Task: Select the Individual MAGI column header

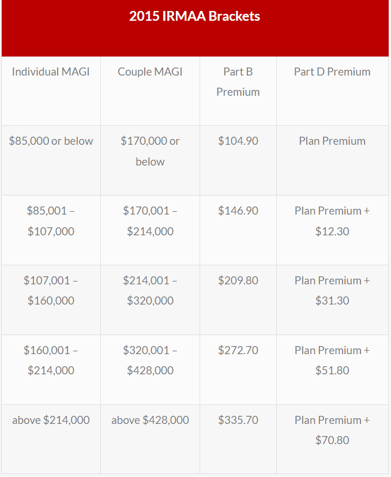Action: click(x=51, y=72)
